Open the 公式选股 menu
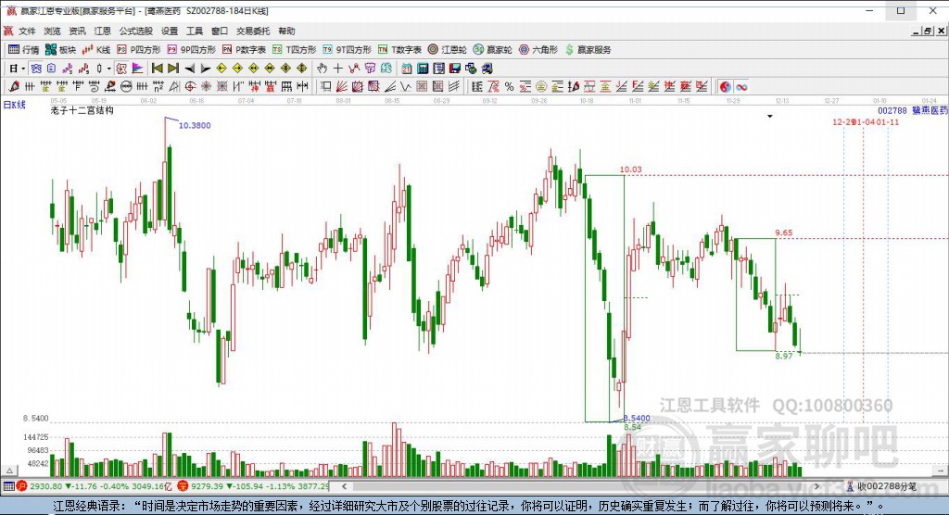Viewport: 949px width, 515px height. click(135, 31)
